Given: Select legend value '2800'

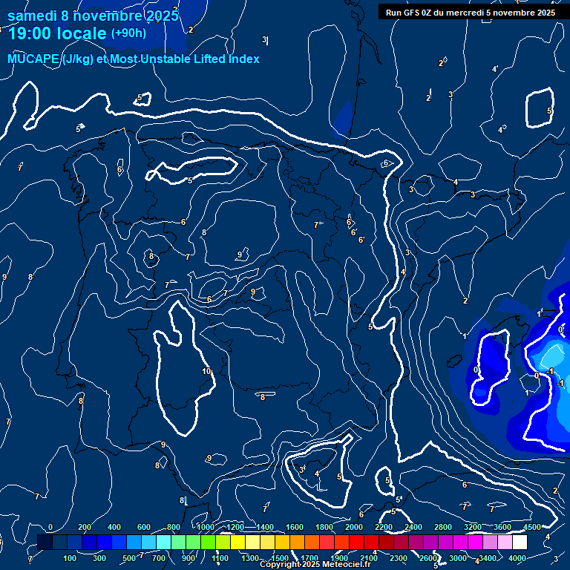Looking at the screenshot, I should [443, 527].
